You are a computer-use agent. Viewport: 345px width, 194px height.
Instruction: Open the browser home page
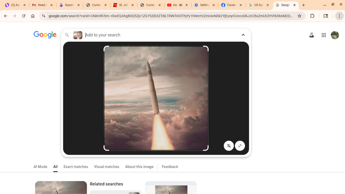point(33,16)
